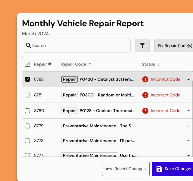The height and width of the screenshot is (181, 193).
Task: Click the Repair tag on row 8782
Action: (x=69, y=79)
